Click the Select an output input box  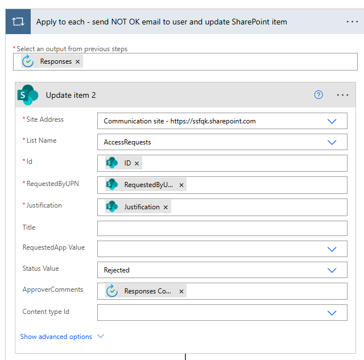point(185,62)
